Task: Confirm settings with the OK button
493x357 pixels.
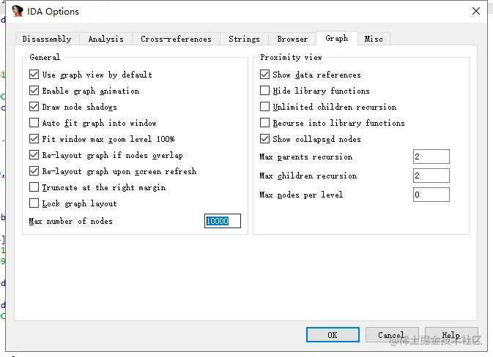Action: pos(333,335)
